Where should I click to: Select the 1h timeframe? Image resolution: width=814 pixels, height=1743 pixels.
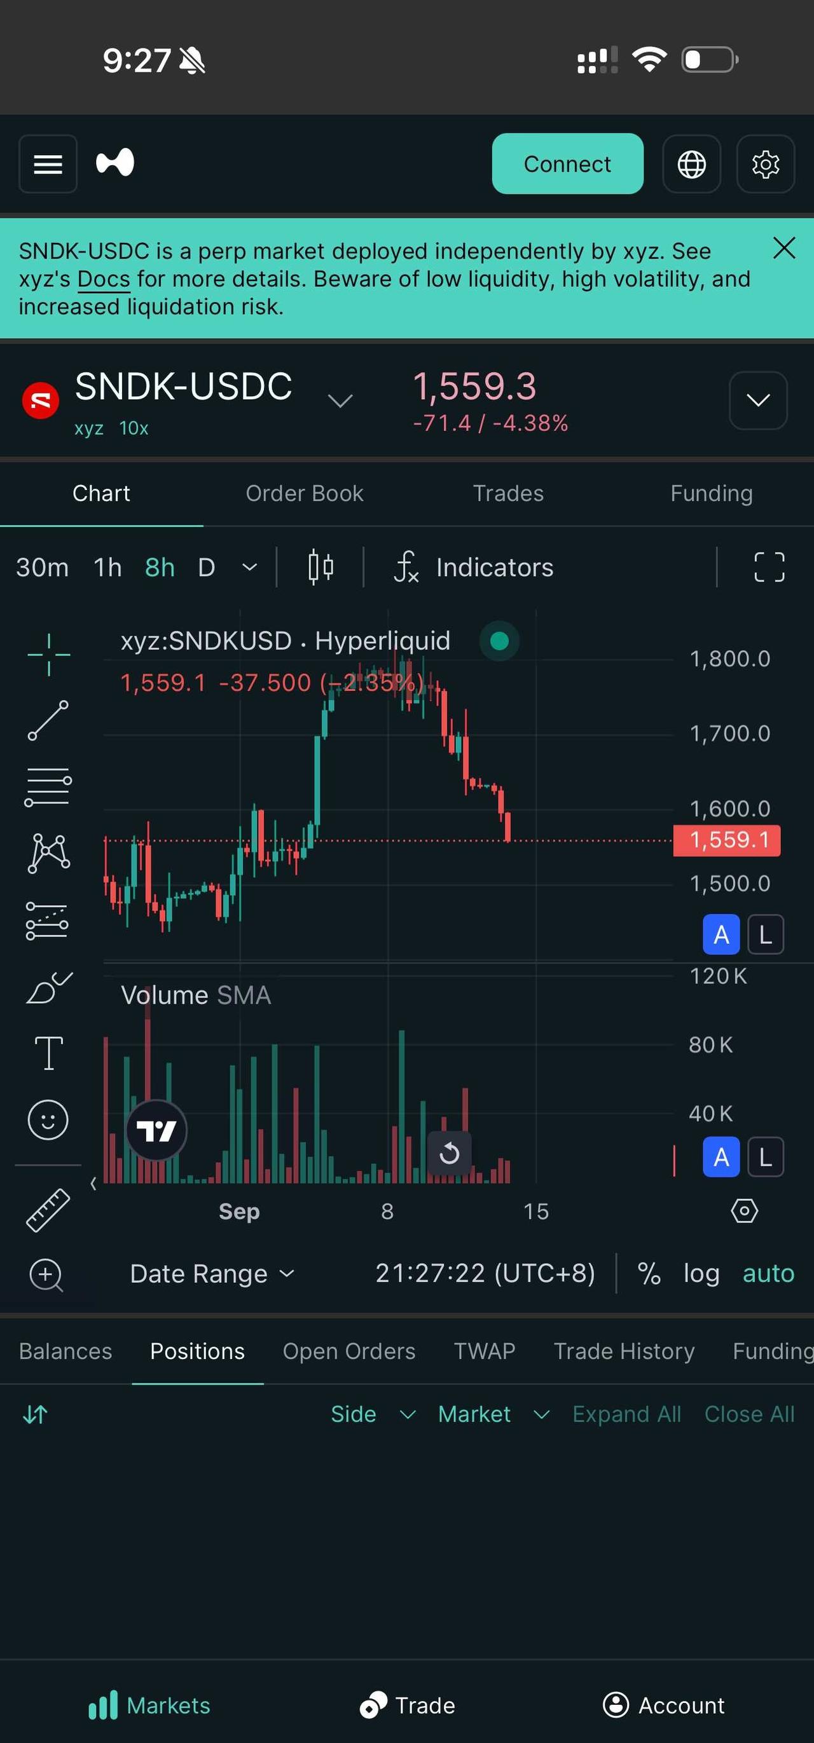tap(107, 567)
